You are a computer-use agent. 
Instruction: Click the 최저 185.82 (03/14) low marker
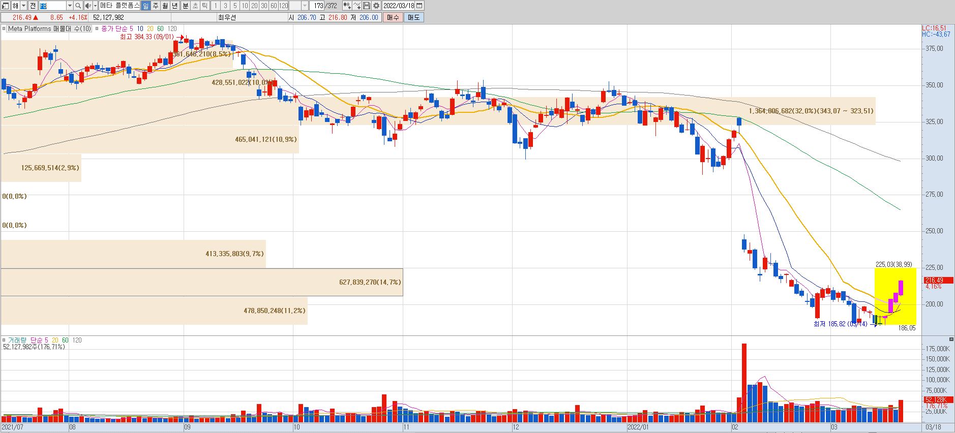click(840, 324)
